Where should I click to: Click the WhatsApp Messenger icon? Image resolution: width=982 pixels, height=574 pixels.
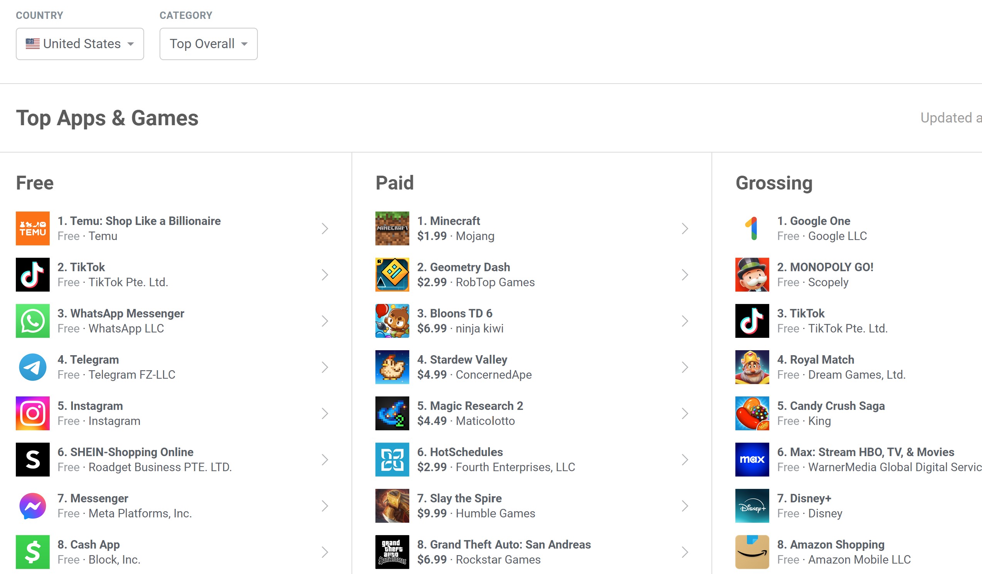(33, 321)
